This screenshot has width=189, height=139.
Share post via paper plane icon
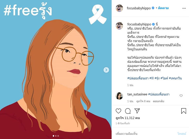click(x=137, y=111)
